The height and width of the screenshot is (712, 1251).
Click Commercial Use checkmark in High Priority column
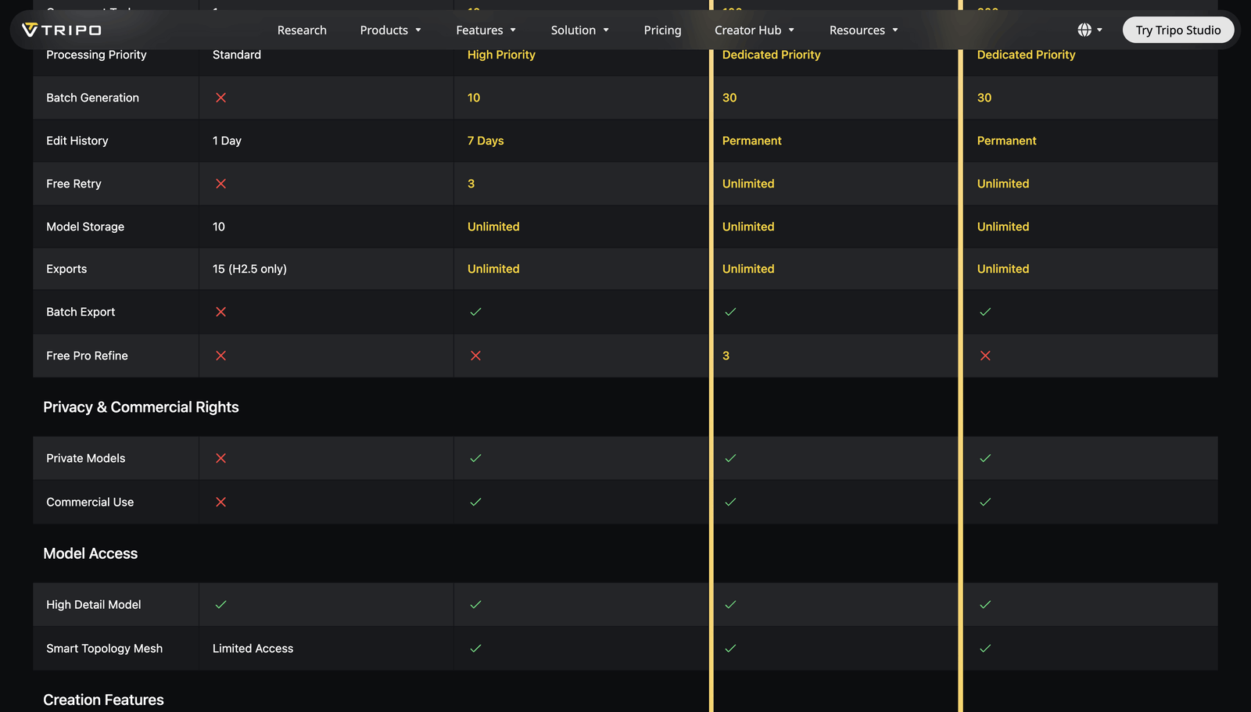click(x=475, y=502)
